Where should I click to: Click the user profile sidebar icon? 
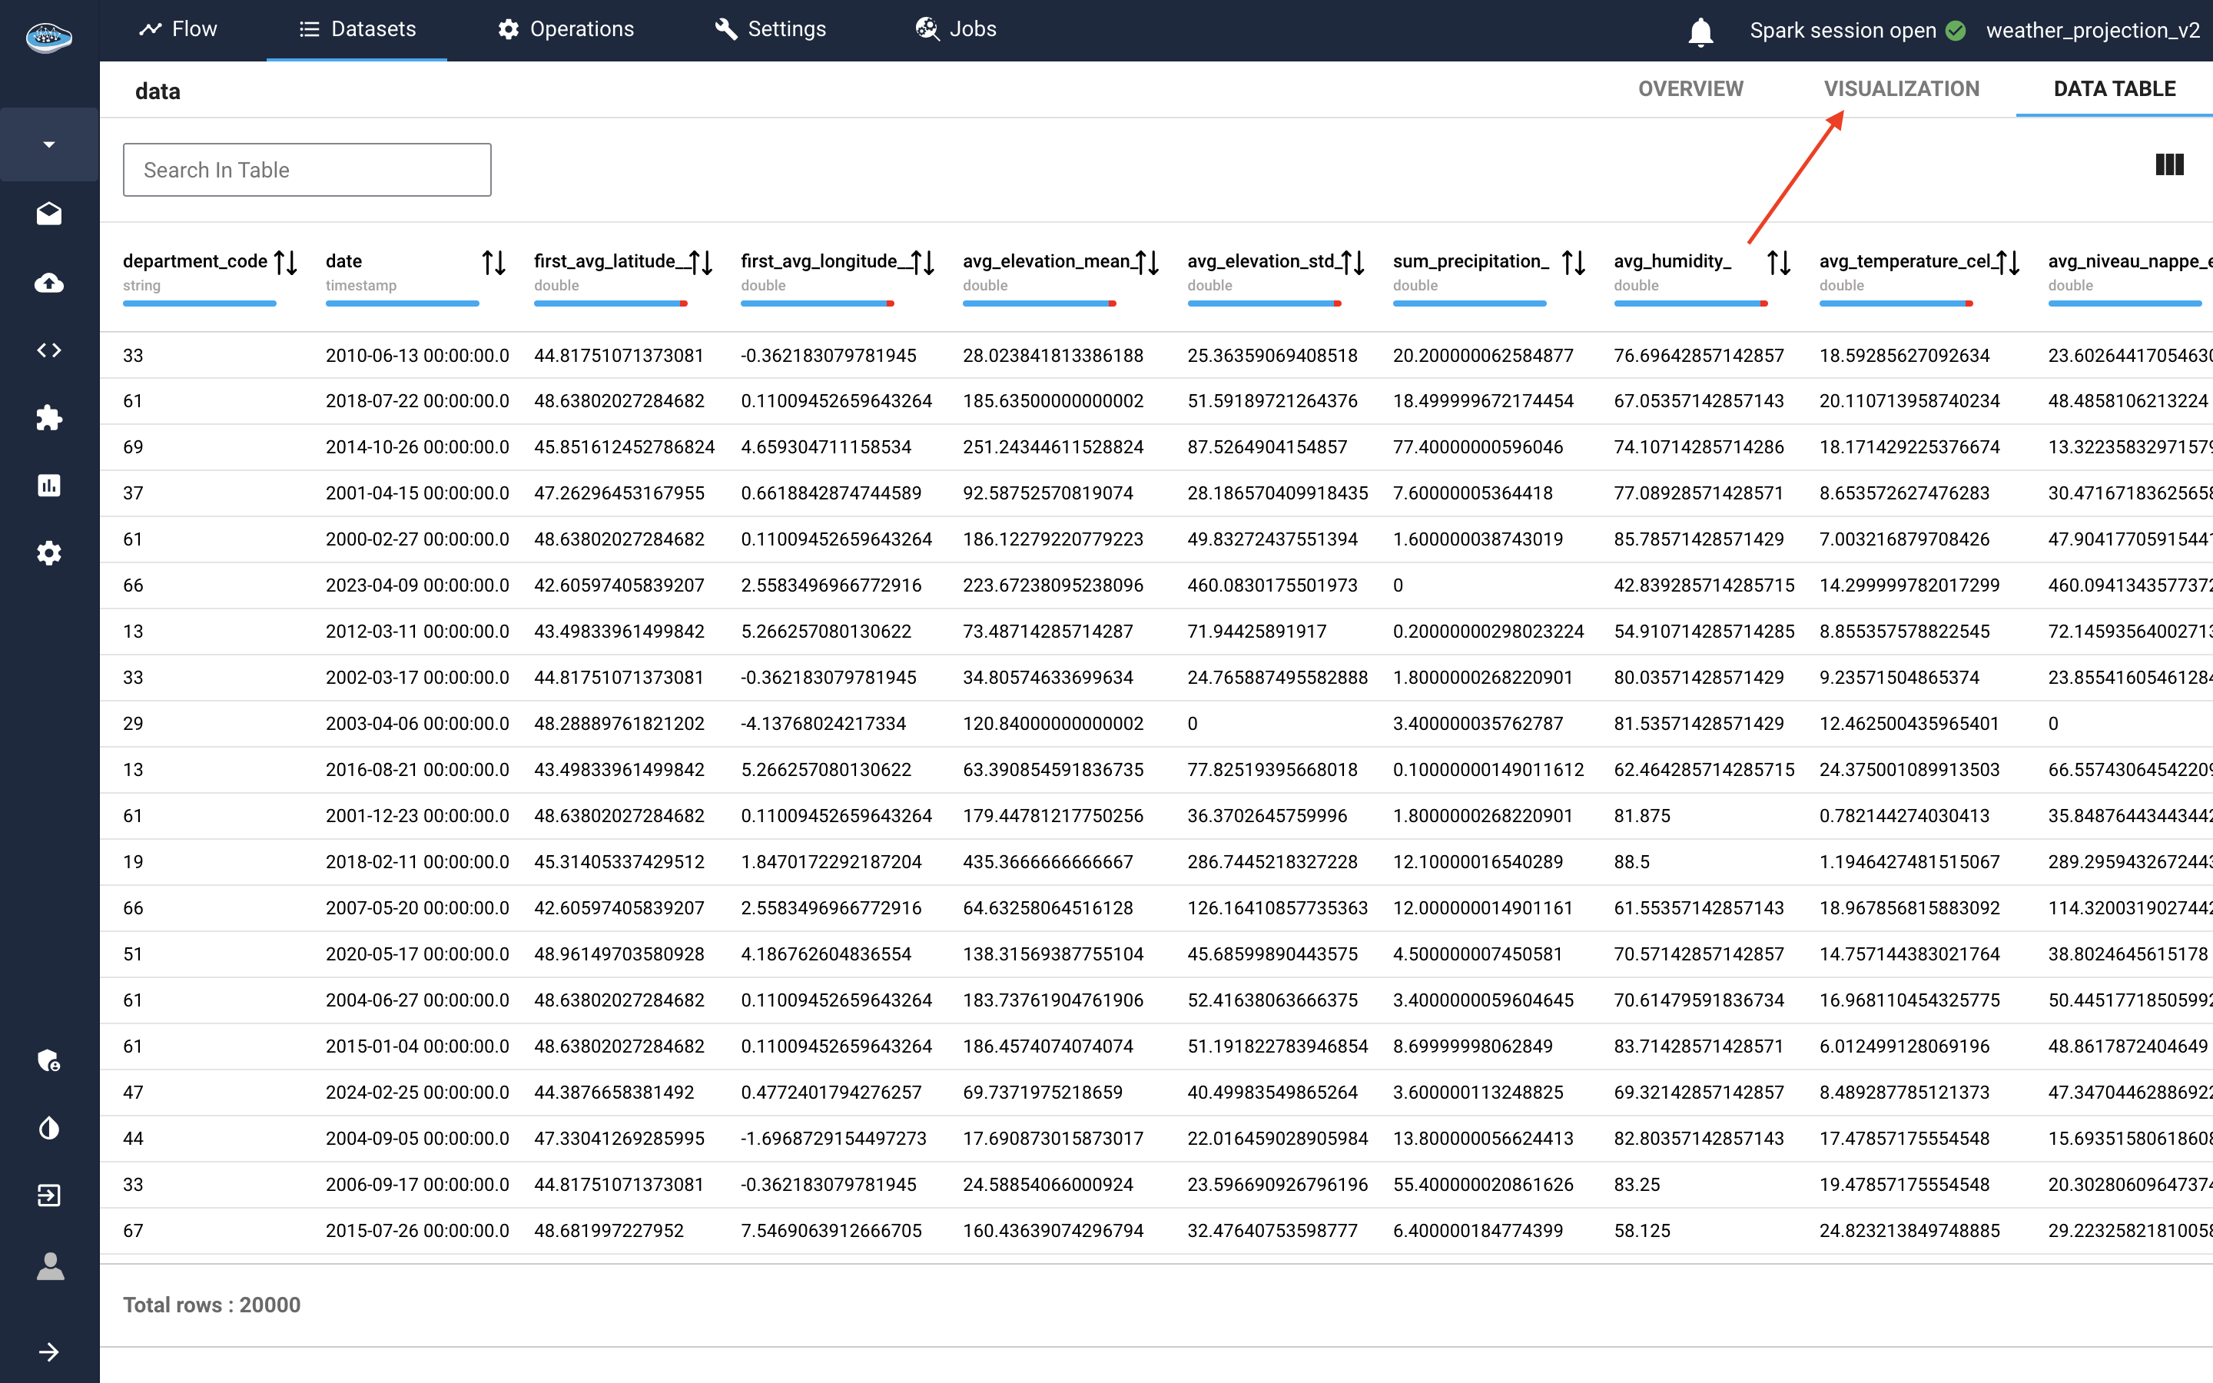tap(49, 1267)
